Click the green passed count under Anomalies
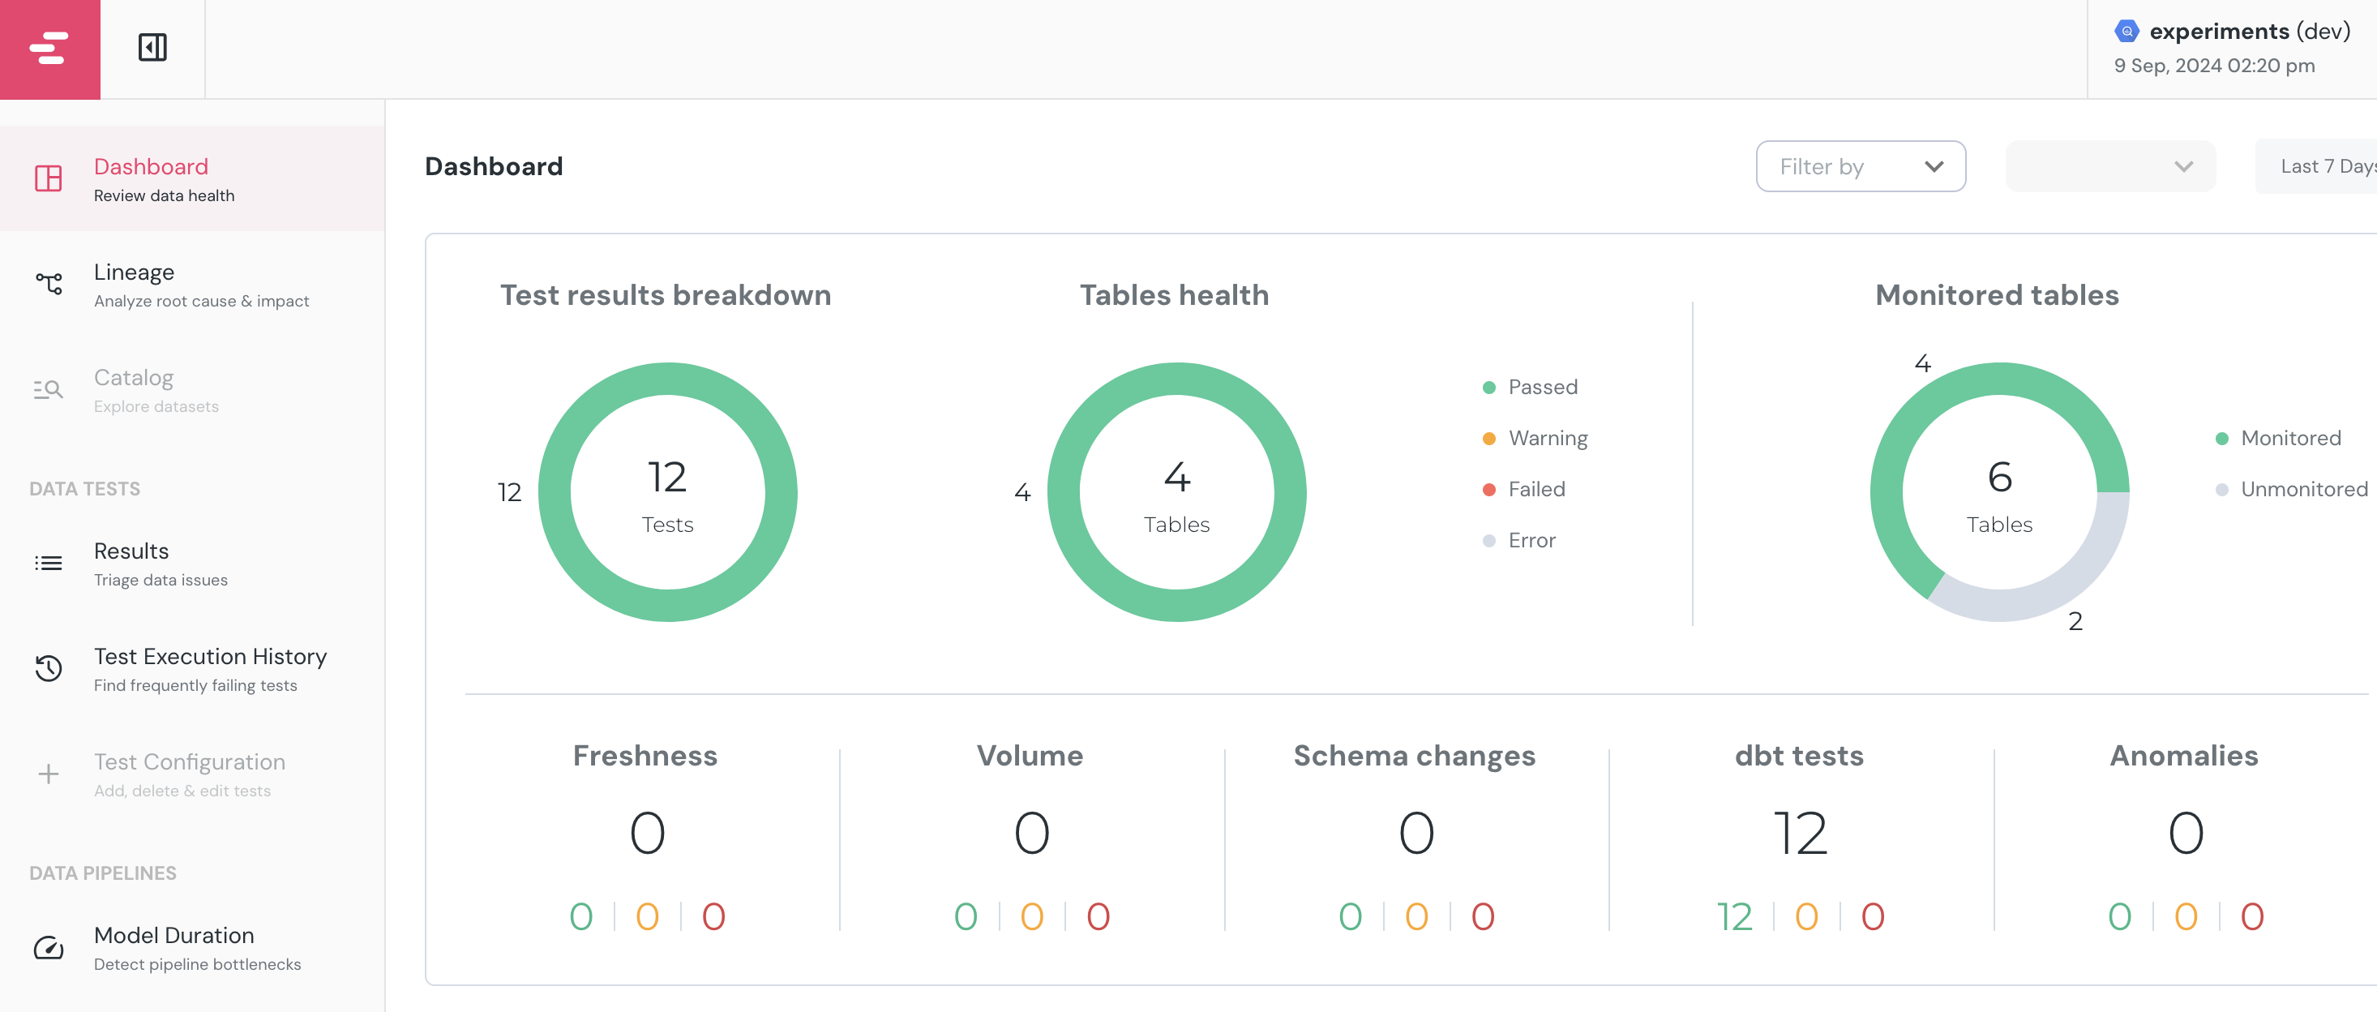 (x=2119, y=916)
